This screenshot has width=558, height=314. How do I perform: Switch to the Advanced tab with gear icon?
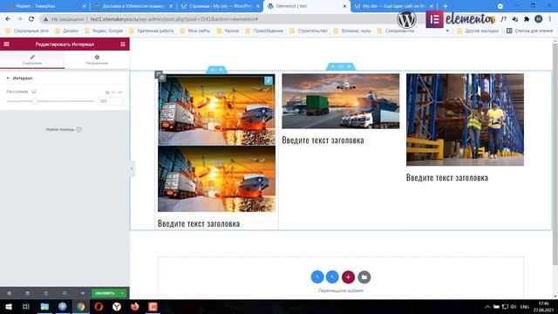pos(97,59)
